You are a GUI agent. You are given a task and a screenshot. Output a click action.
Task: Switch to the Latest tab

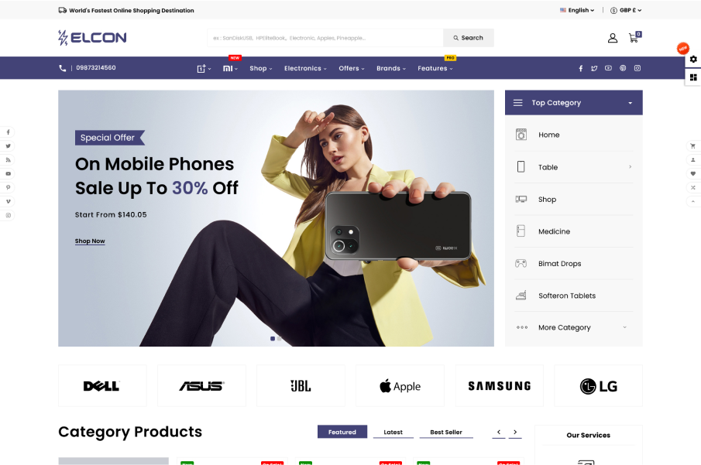[393, 432]
